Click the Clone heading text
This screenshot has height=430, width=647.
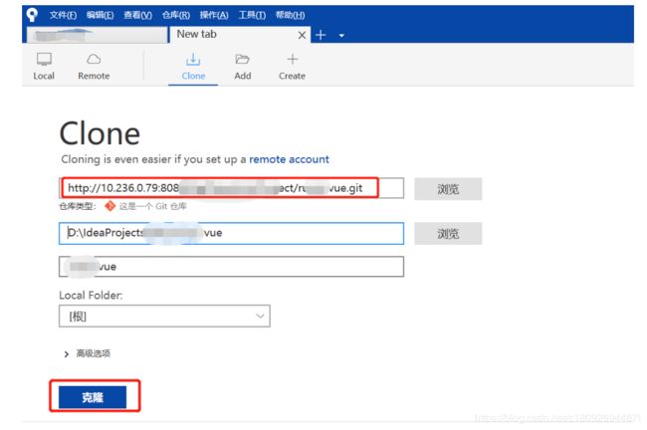coord(100,133)
